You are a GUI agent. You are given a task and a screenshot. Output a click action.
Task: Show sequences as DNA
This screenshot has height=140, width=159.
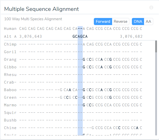138,22
